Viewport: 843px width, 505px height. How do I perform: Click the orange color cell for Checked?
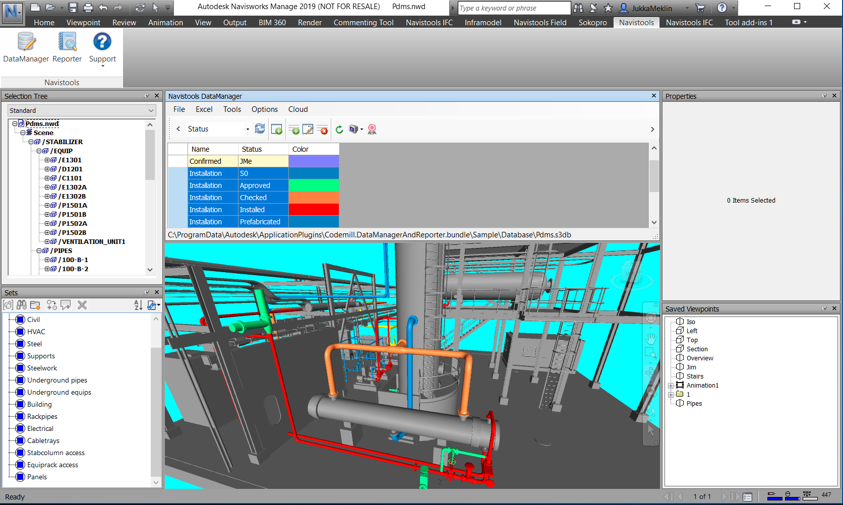[313, 198]
